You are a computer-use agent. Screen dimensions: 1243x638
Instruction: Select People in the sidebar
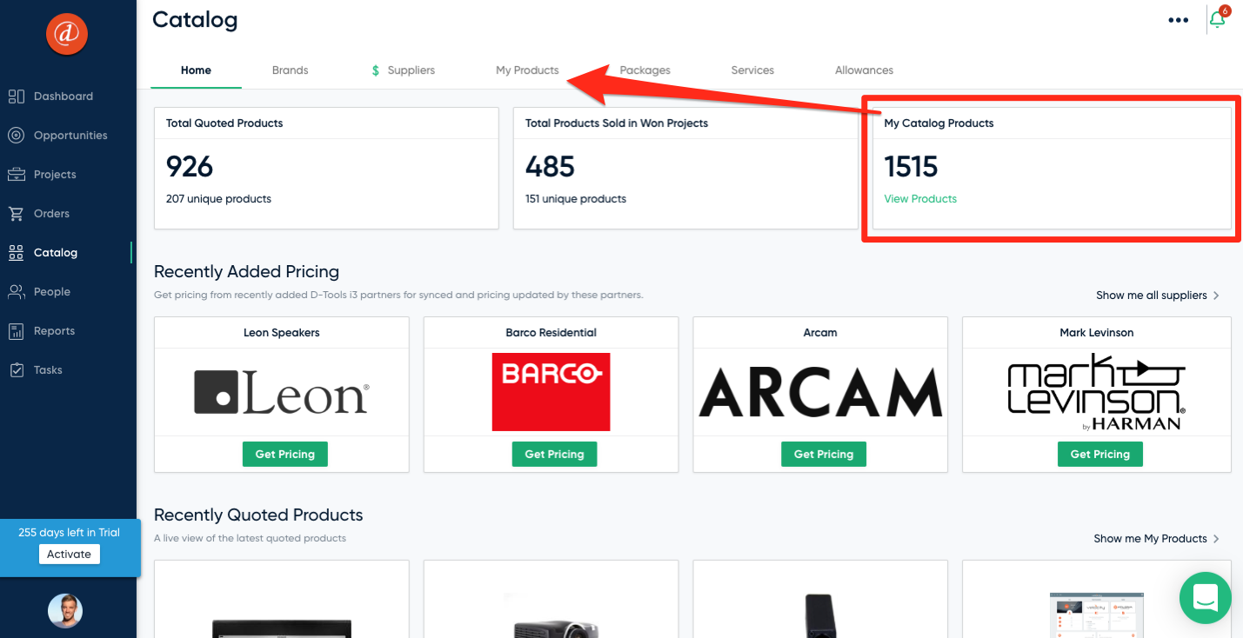pyautogui.click(x=52, y=292)
